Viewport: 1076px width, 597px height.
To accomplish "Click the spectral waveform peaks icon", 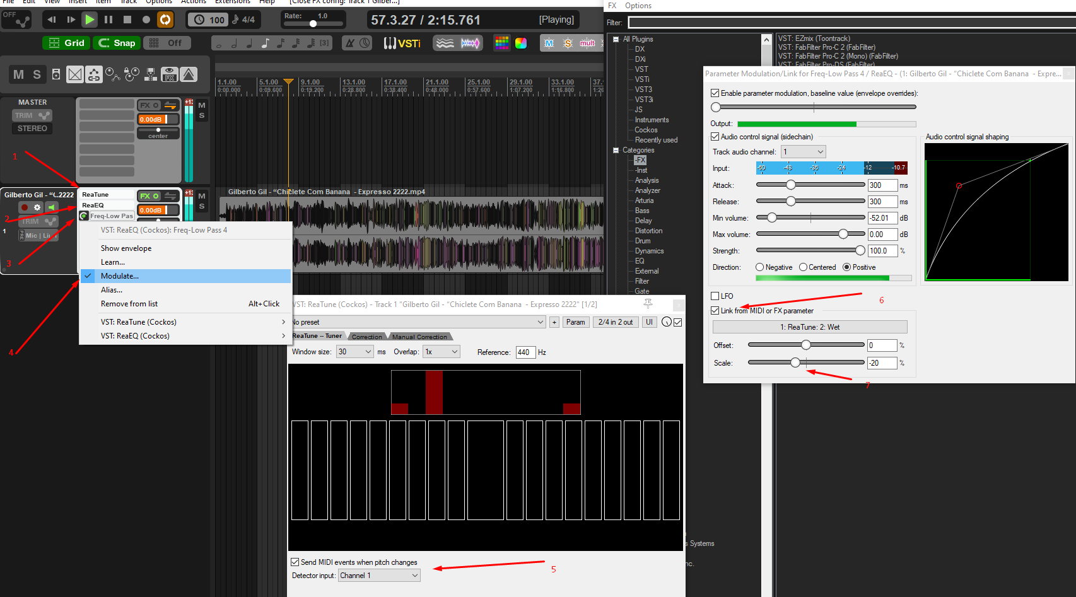I will click(x=471, y=43).
